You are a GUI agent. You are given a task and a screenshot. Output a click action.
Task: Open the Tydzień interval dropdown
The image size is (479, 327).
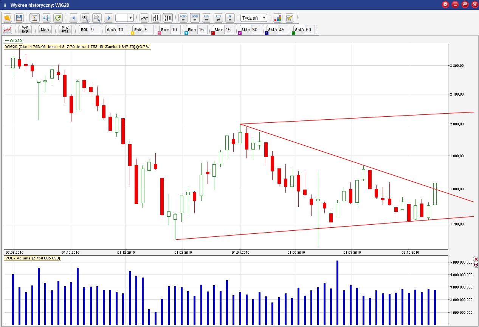pos(254,18)
